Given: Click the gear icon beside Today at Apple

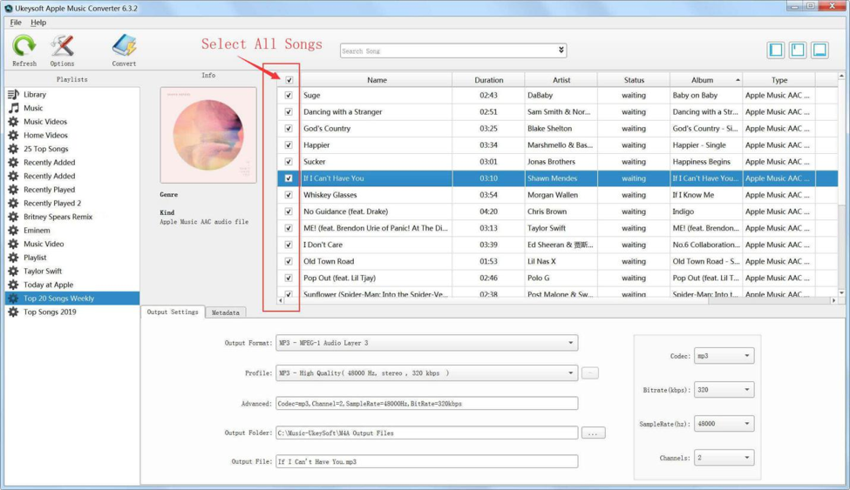Looking at the screenshot, I should tap(14, 285).
